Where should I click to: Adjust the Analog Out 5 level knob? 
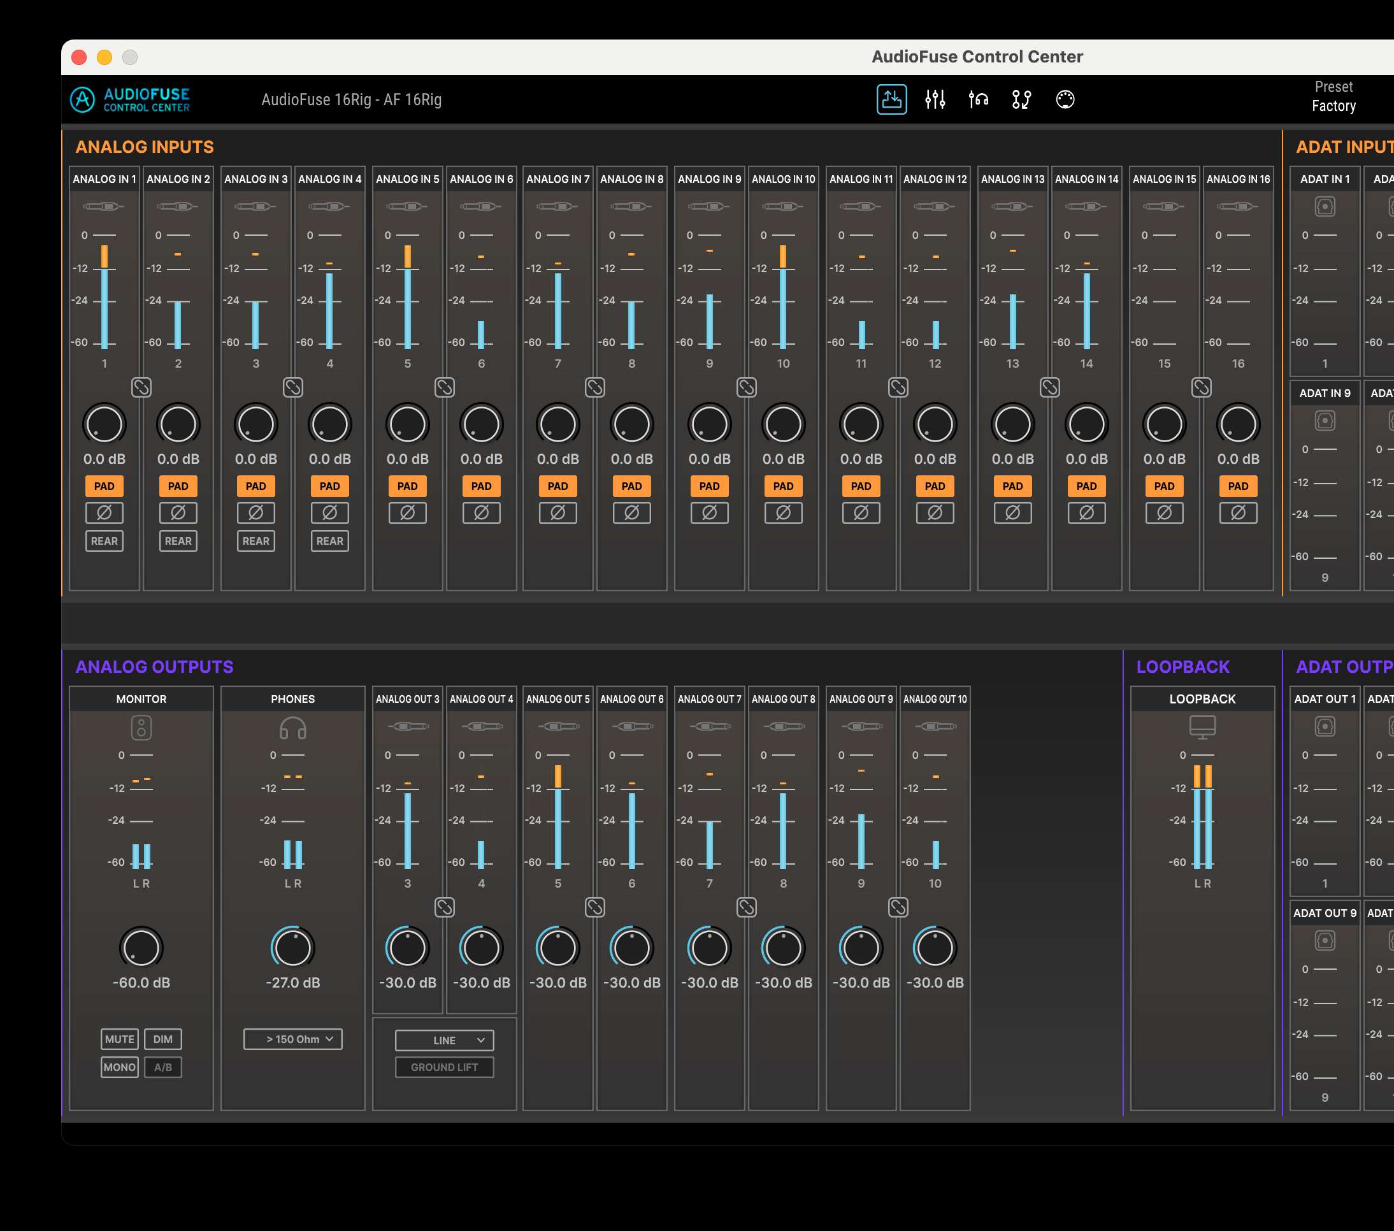point(558,947)
